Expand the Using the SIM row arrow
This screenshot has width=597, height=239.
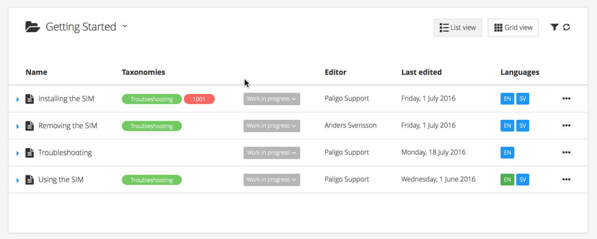(18, 181)
